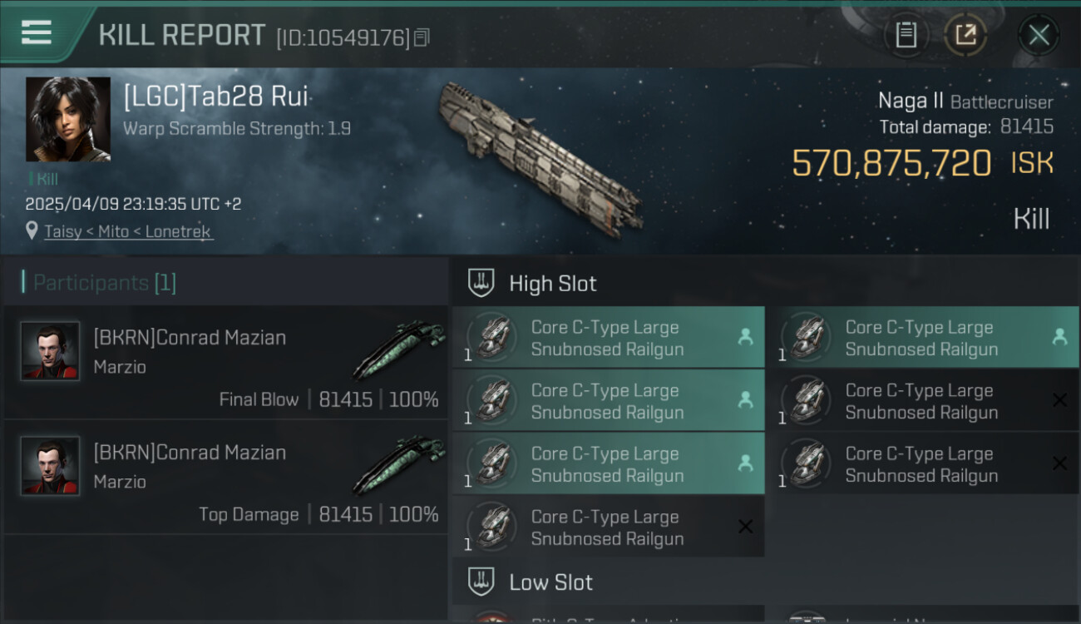Click the Low Slot section icon
The image size is (1081, 624).
click(x=481, y=582)
